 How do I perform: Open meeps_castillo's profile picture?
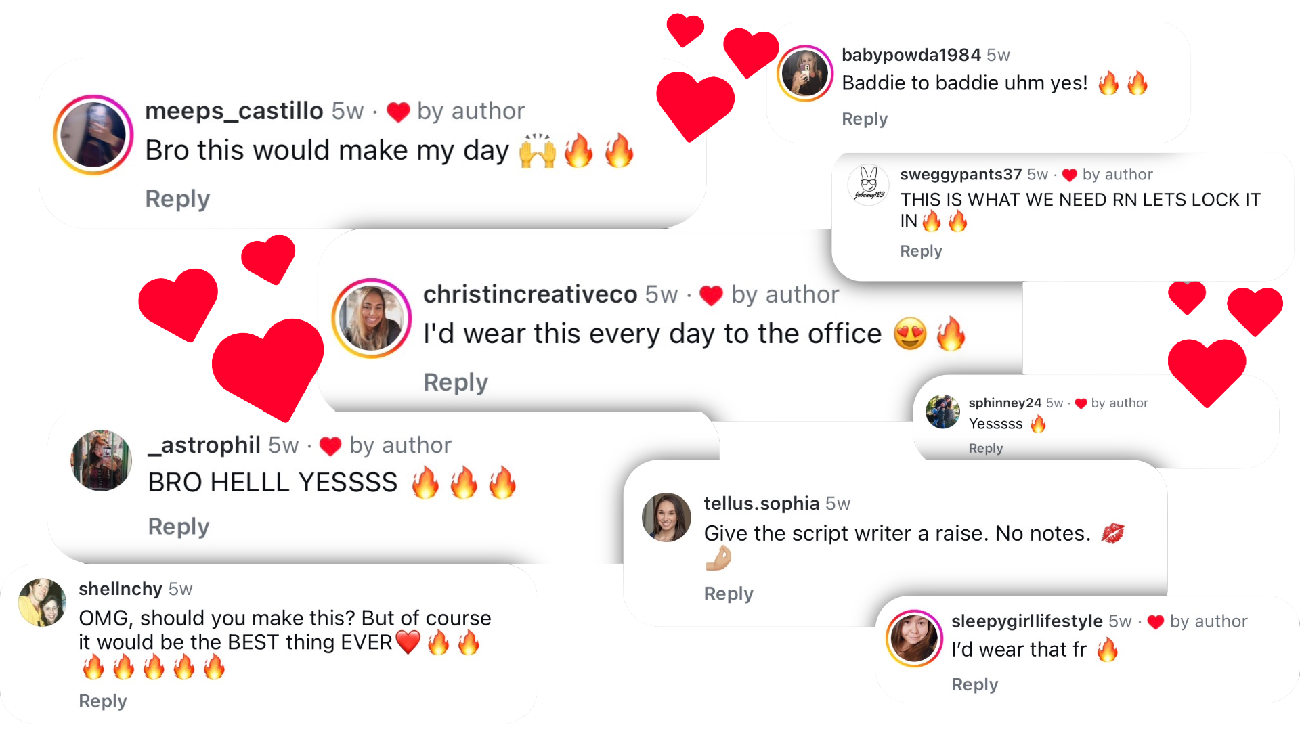tap(93, 135)
